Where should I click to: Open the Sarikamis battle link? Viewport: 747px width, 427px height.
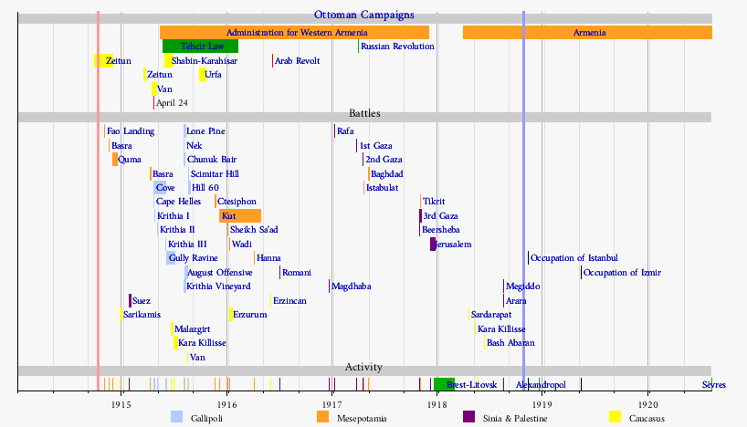coord(142,315)
